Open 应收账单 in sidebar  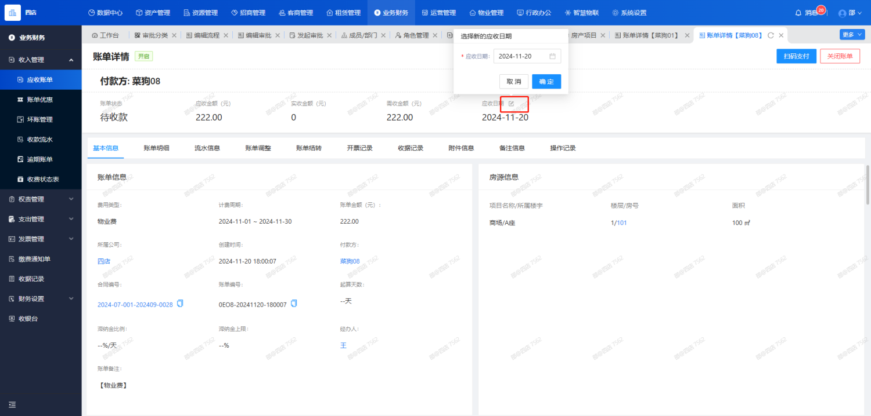41,79
